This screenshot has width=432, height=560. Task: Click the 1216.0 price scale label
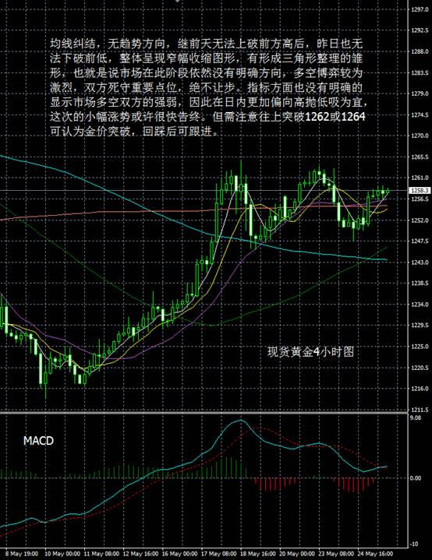click(420, 389)
